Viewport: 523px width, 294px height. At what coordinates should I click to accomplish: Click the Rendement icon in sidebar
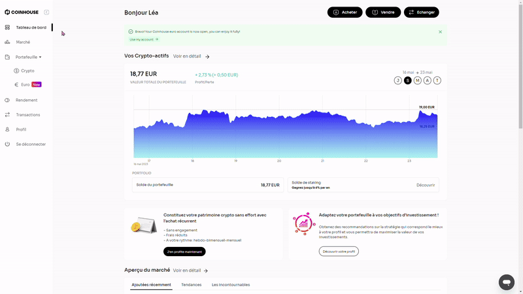(7, 100)
